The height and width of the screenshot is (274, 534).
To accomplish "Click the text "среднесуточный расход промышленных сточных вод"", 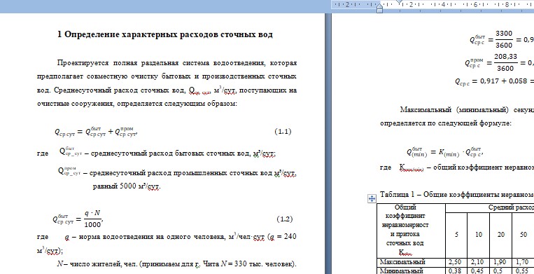I will pos(181,173).
